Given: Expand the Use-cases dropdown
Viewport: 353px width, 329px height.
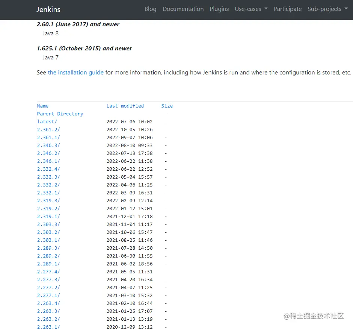Looking at the screenshot, I should point(251,9).
